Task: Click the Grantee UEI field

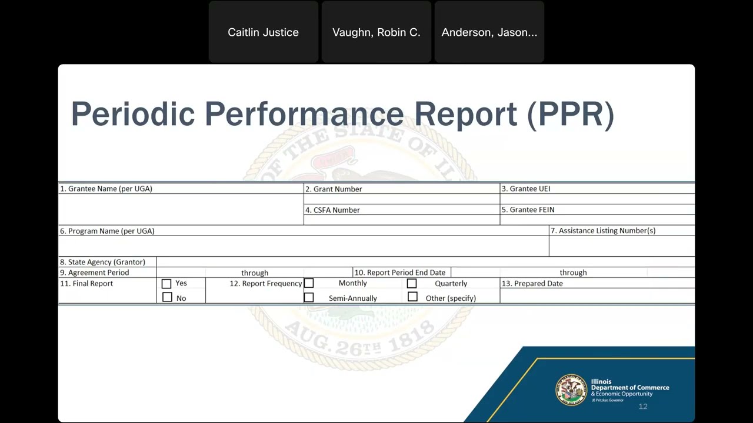Action: [597, 199]
